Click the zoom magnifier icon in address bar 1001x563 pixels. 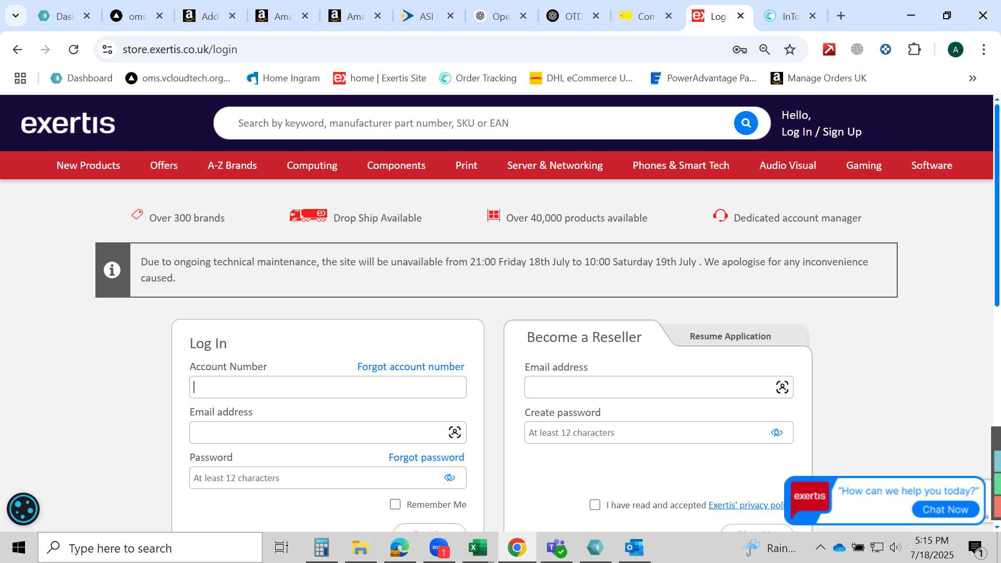pos(764,50)
